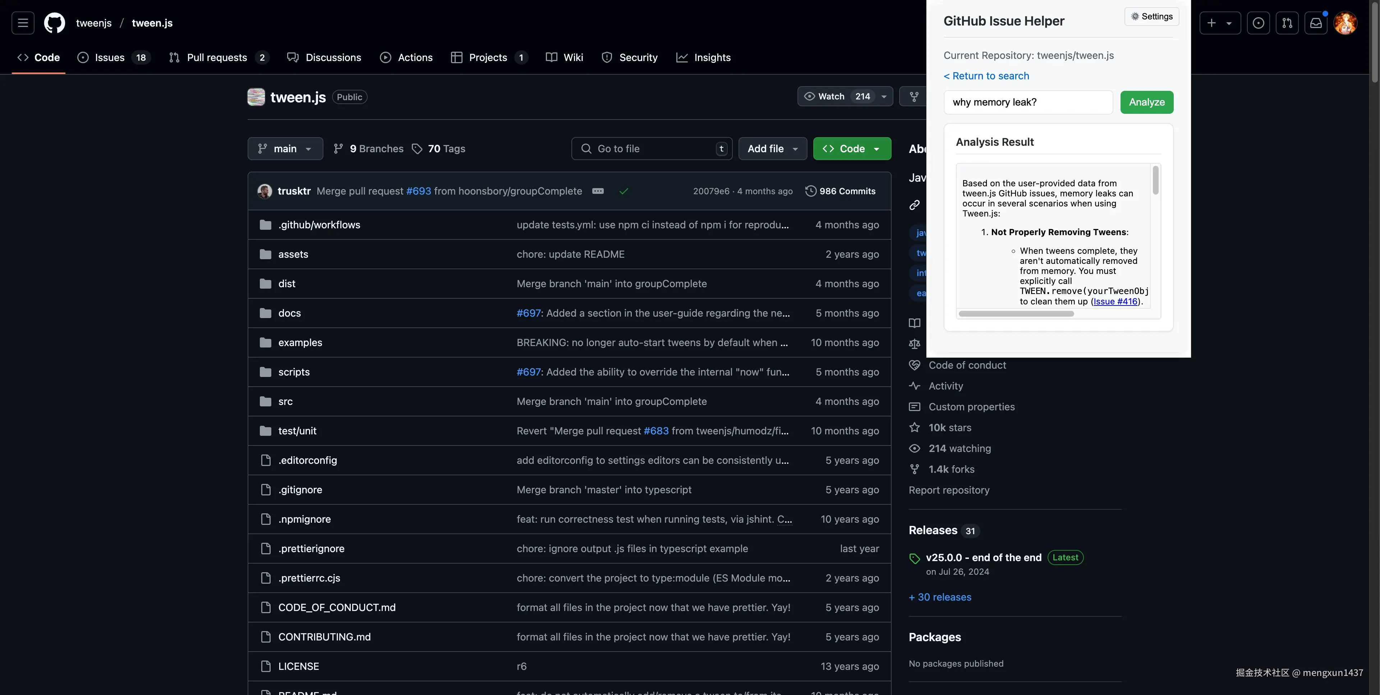The height and width of the screenshot is (695, 1380).
Task: Open the pull requests icon in header
Action: (x=1287, y=23)
